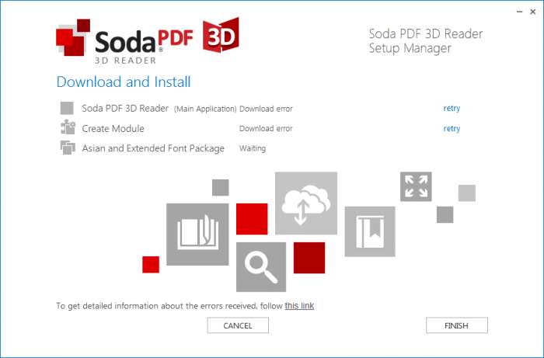This screenshot has height=358, width=544.
Task: Click the Create Module puzzle icon
Action: click(68, 127)
